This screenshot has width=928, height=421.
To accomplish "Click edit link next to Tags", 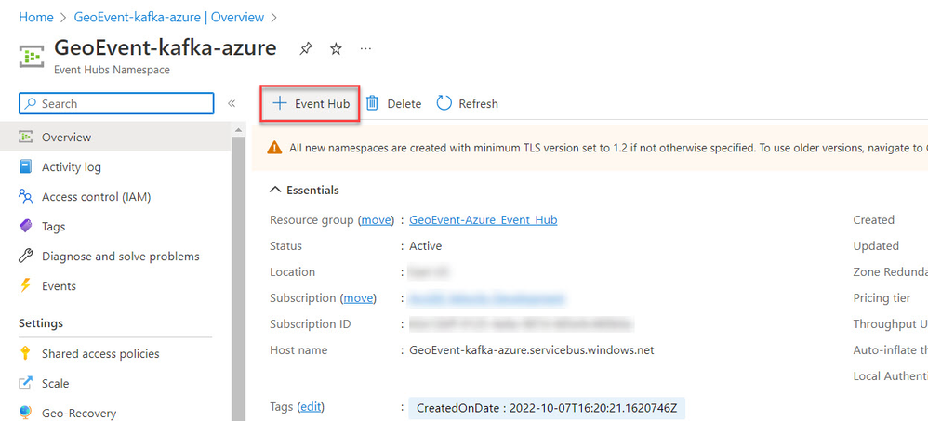I will (x=311, y=407).
